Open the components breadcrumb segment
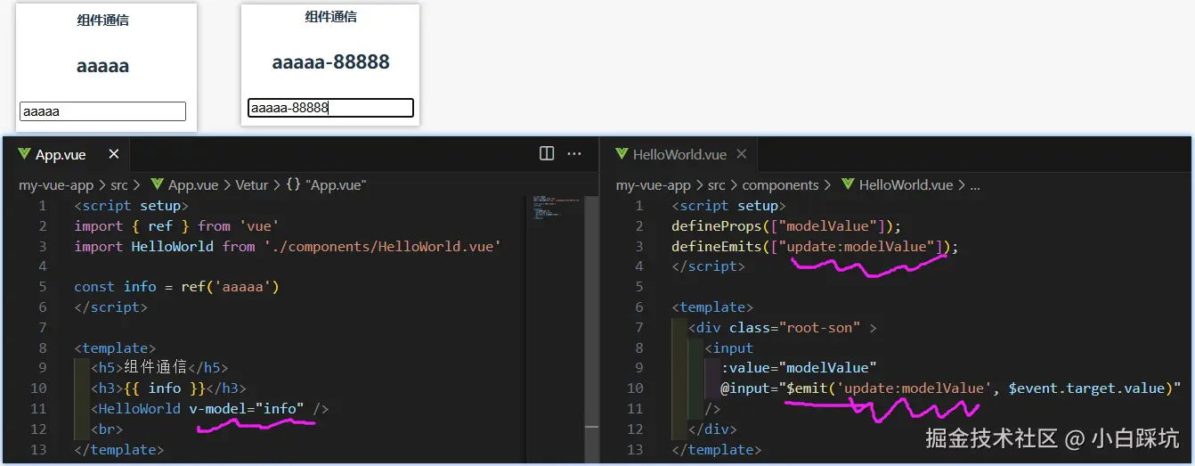Image resolution: width=1195 pixels, height=466 pixels. 780,185
